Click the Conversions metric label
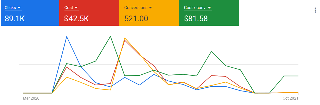Screen dimensions: 320x105 click(x=136, y=8)
